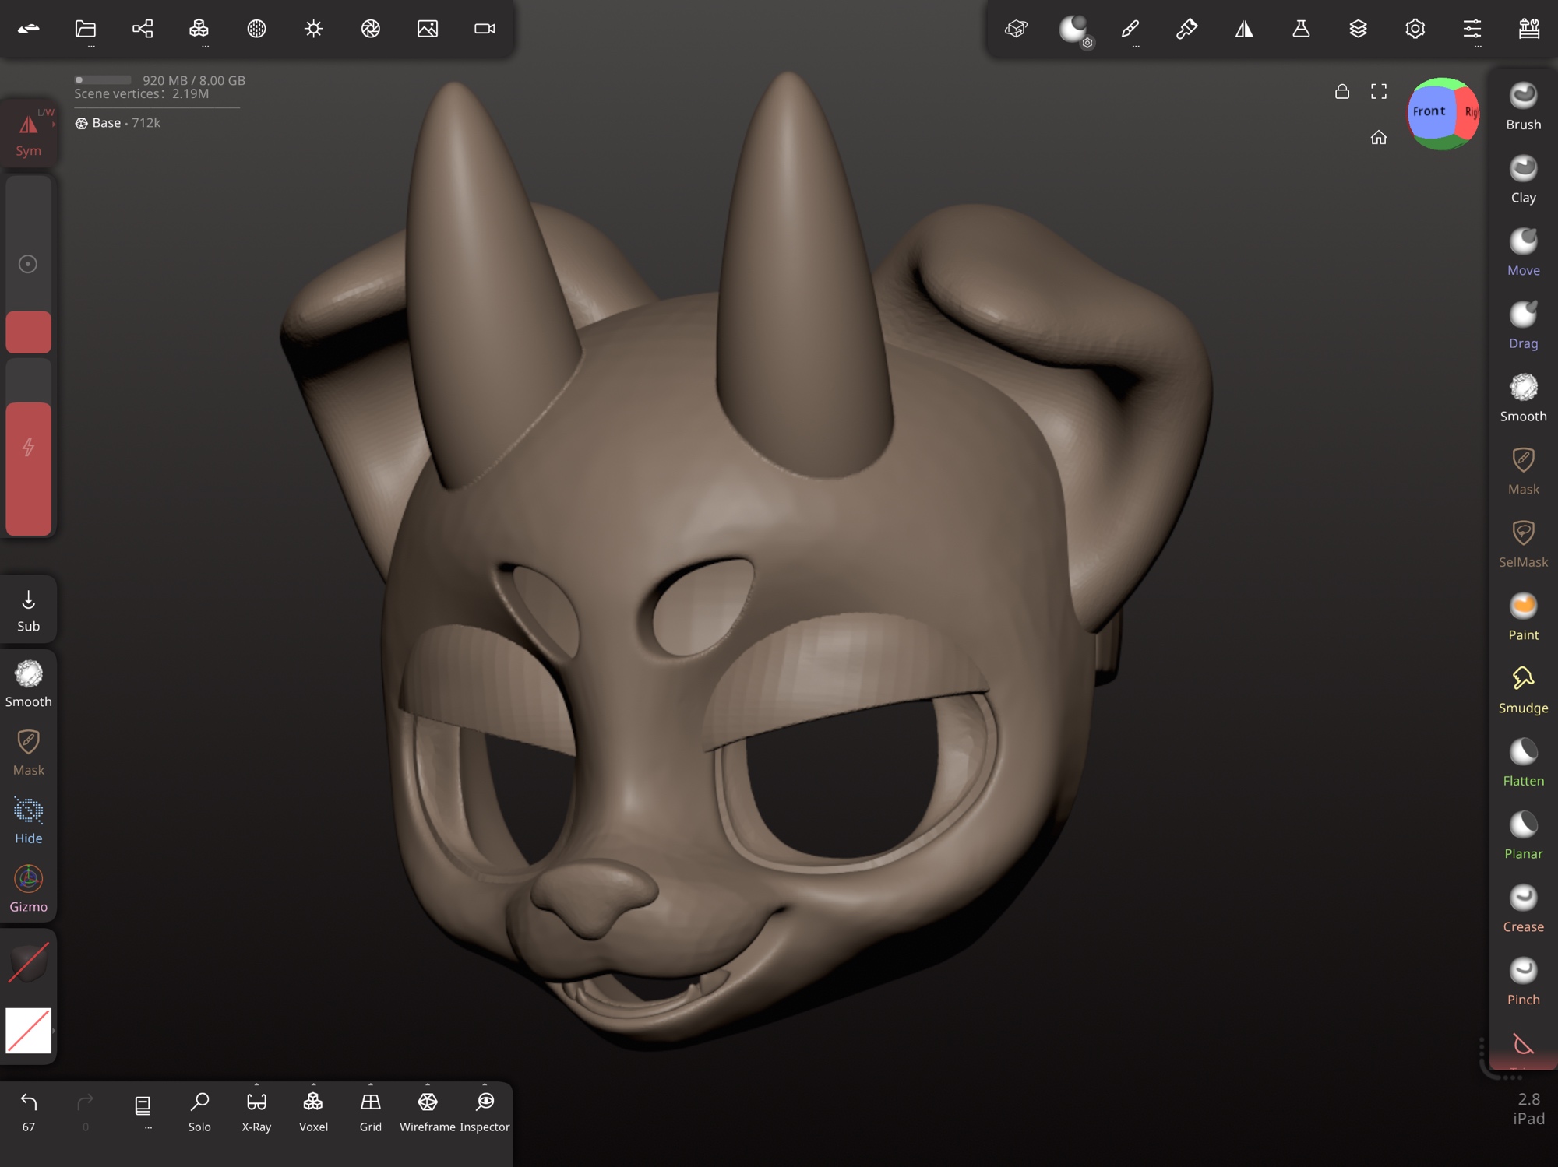Click the white stroke color swatch

tap(29, 1030)
